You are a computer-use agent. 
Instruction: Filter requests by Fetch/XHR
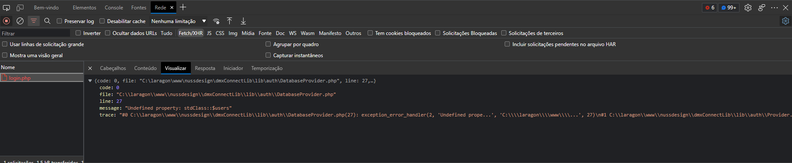[x=191, y=33]
